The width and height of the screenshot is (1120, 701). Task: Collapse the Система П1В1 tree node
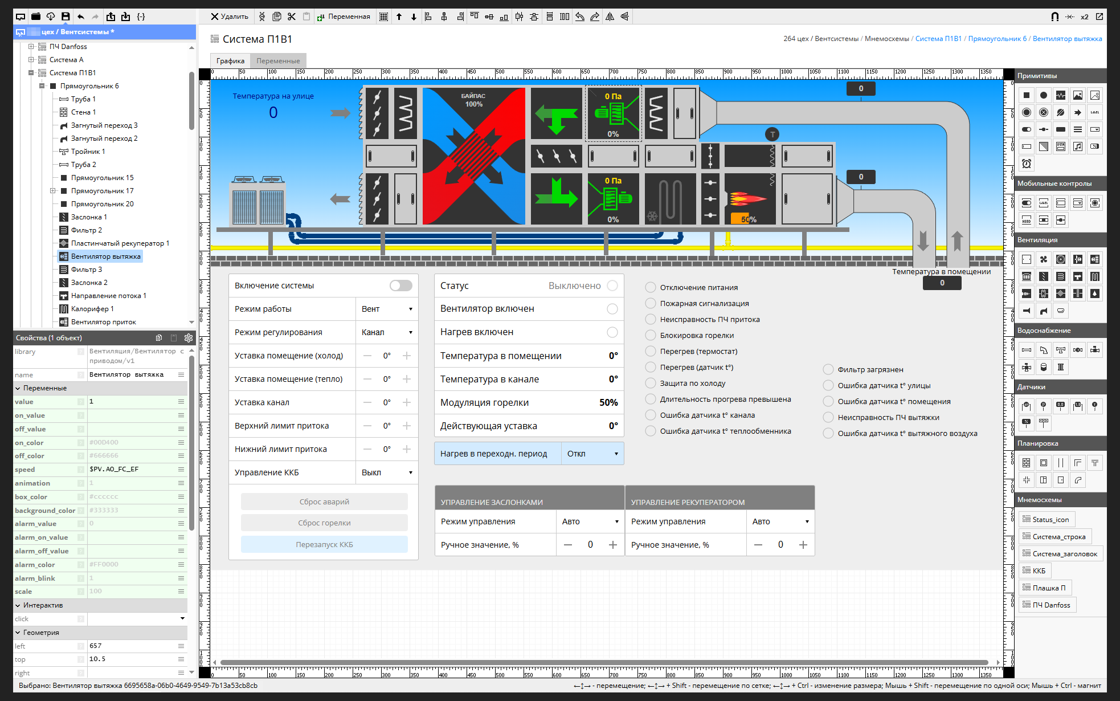[31, 73]
